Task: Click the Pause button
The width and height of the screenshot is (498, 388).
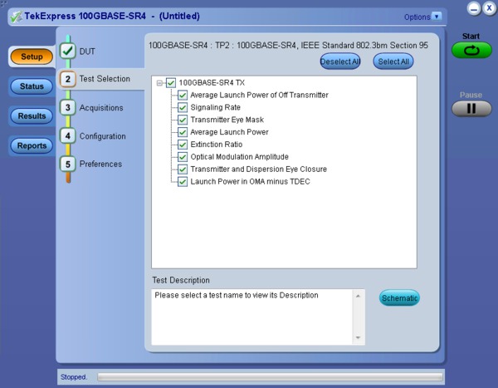Action: pos(471,109)
